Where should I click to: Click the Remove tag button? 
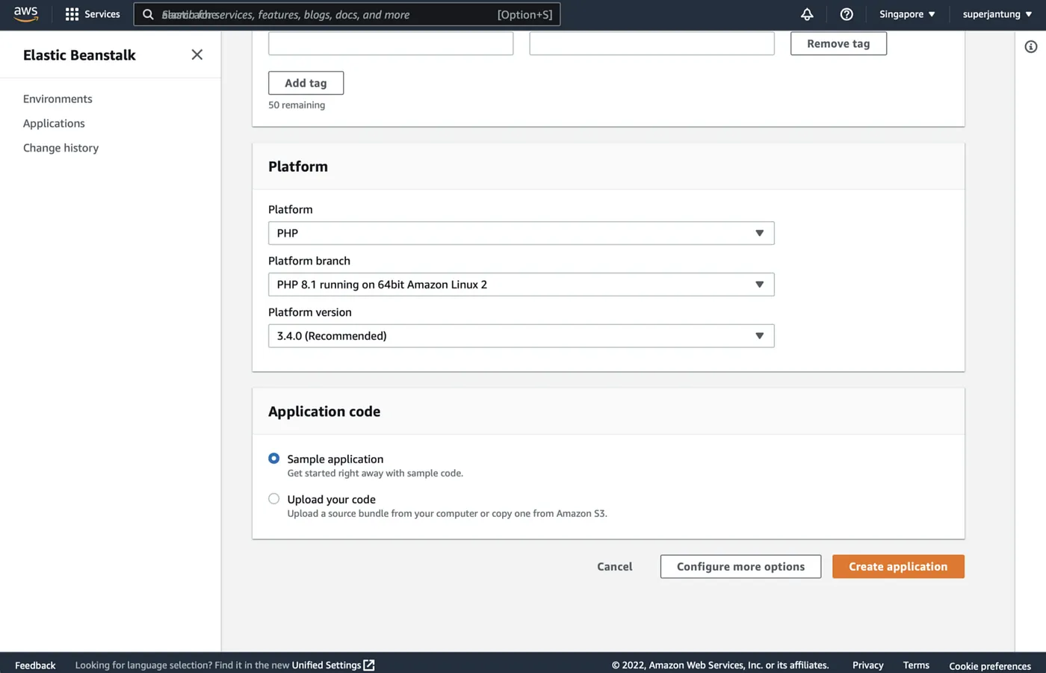click(x=838, y=43)
